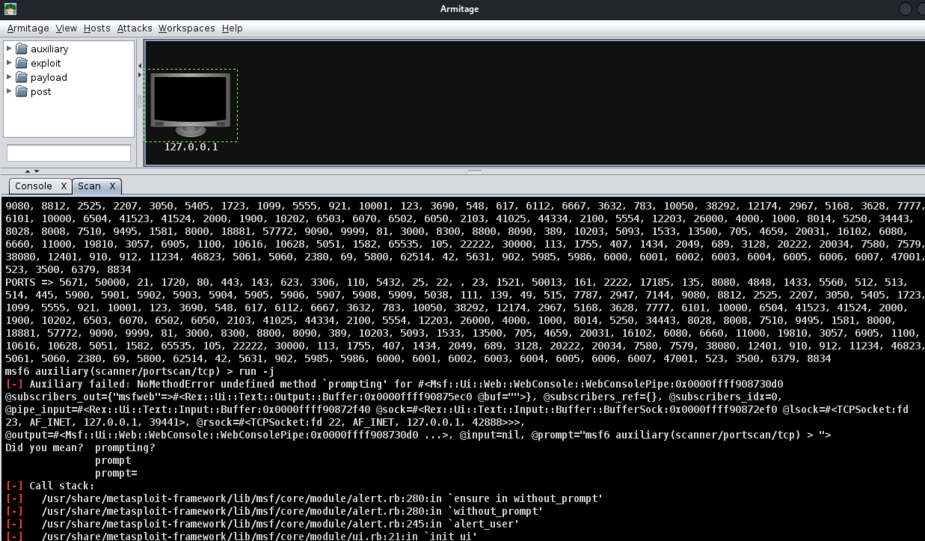This screenshot has height=541, width=925.
Task: Click the auxiliary folder icon
Action: click(22, 49)
